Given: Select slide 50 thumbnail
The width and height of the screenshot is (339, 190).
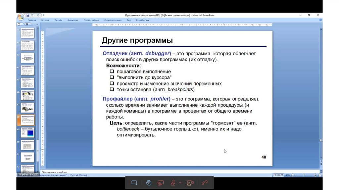Looking at the screenshot, I should [27, 145].
